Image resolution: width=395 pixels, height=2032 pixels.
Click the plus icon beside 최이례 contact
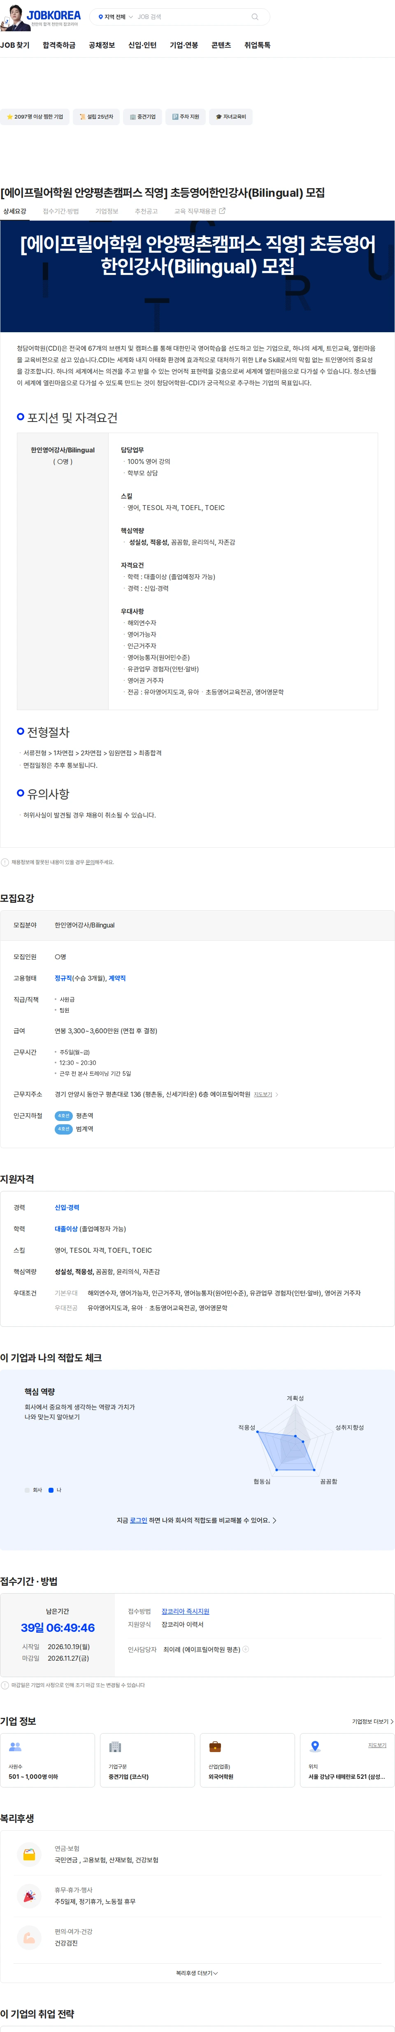click(245, 1650)
